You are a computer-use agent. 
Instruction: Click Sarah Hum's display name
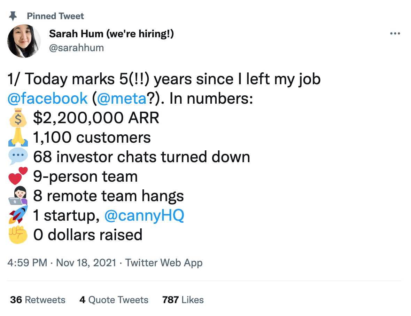(111, 34)
